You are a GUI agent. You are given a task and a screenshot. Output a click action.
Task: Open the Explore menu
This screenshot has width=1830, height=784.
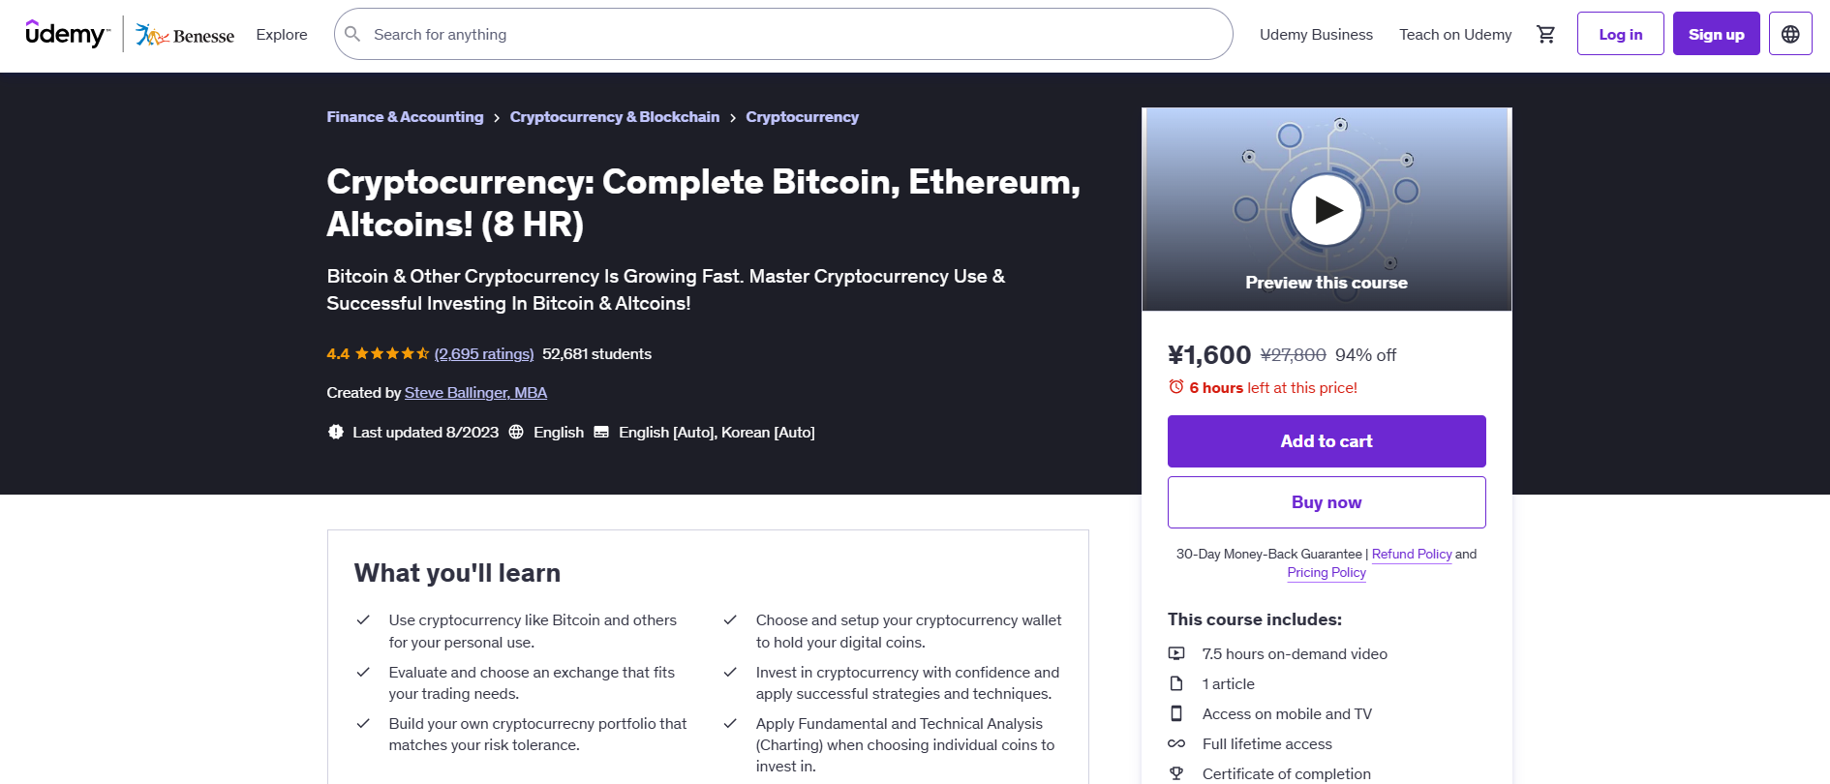click(x=282, y=35)
